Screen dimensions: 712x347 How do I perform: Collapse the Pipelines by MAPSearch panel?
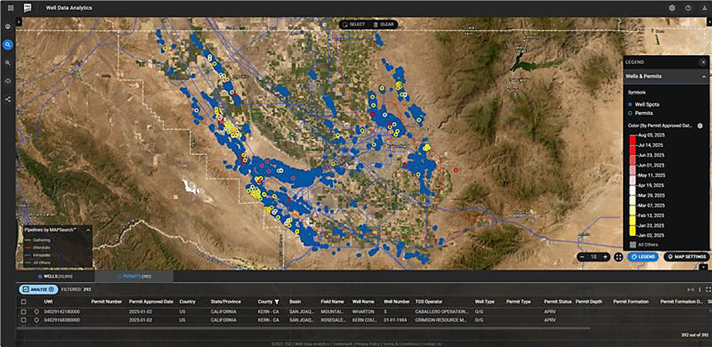(88, 229)
